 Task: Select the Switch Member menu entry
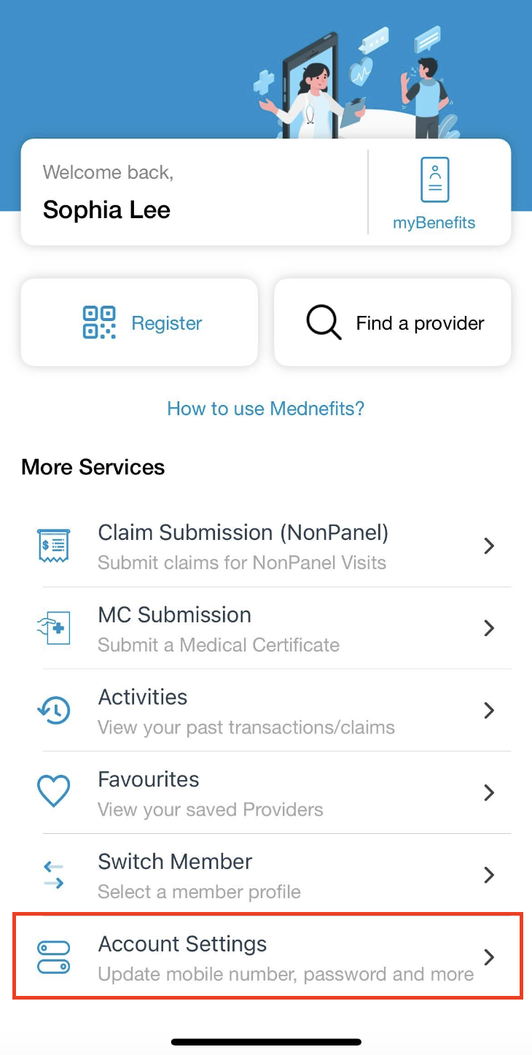(266, 876)
